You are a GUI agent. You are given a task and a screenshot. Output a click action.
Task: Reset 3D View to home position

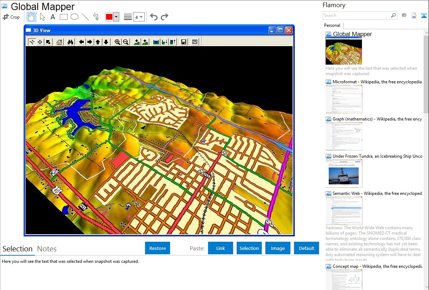coord(59,42)
